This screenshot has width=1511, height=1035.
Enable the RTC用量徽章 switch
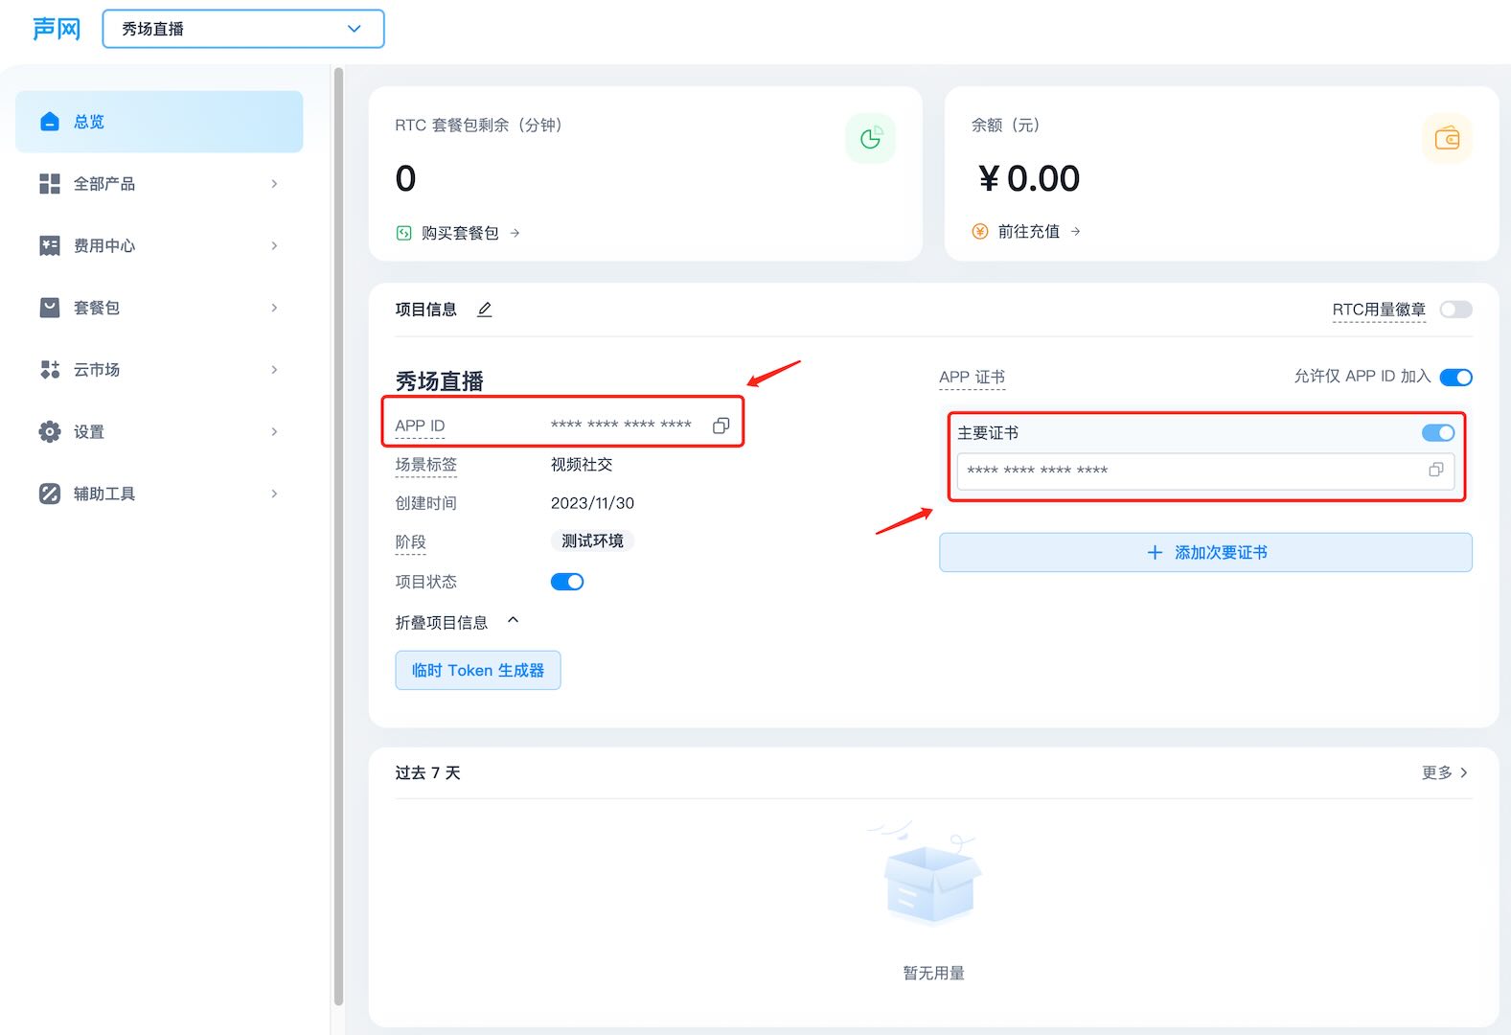click(1455, 310)
